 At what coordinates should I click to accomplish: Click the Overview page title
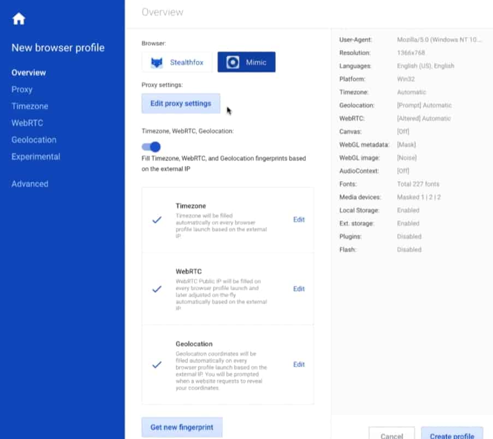pos(162,12)
